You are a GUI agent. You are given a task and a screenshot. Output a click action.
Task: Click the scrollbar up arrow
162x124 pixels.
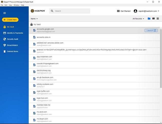coord(161,28)
